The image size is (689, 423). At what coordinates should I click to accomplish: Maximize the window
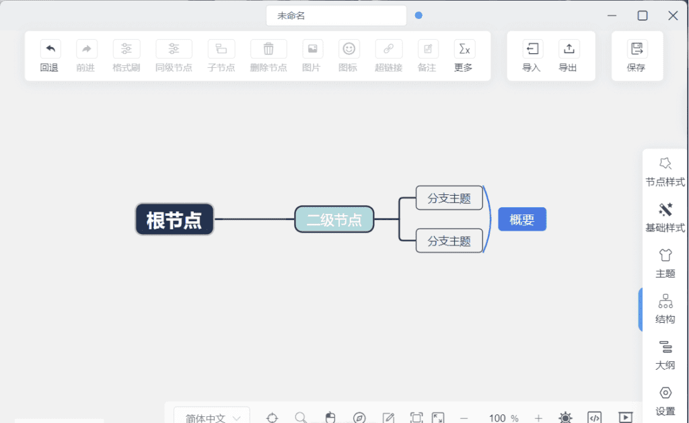[643, 16]
